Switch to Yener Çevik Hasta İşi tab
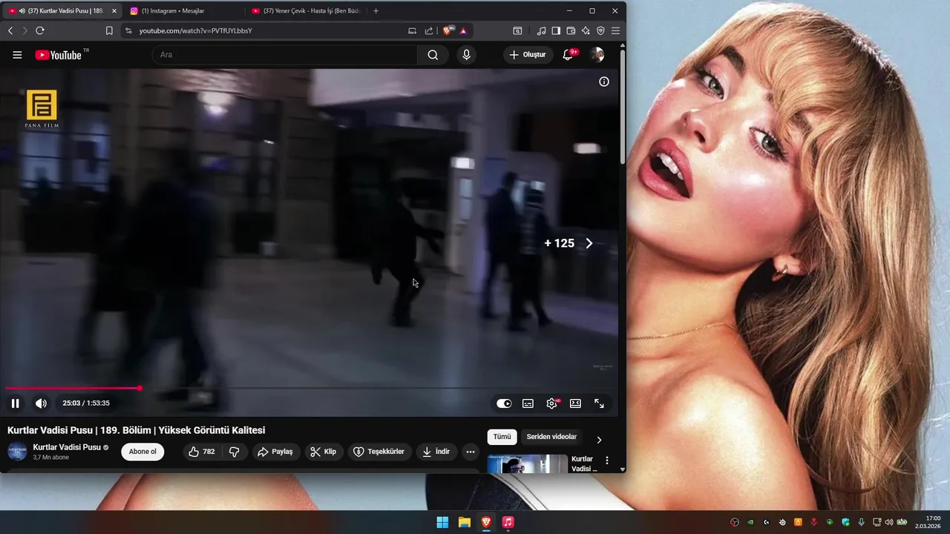This screenshot has width=950, height=534. [307, 11]
